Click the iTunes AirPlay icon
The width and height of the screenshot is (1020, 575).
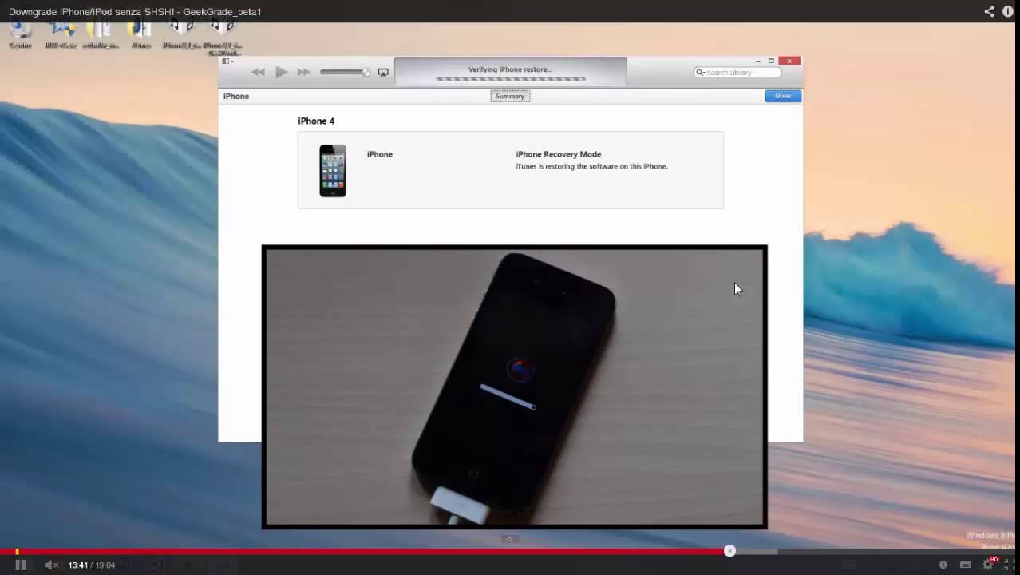(383, 72)
